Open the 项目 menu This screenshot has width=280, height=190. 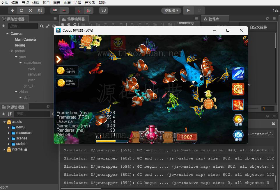click(x=46, y=3)
